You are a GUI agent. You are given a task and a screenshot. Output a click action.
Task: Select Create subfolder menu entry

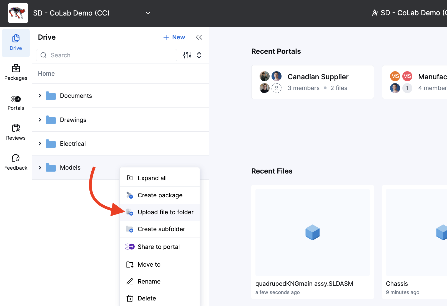160,229
